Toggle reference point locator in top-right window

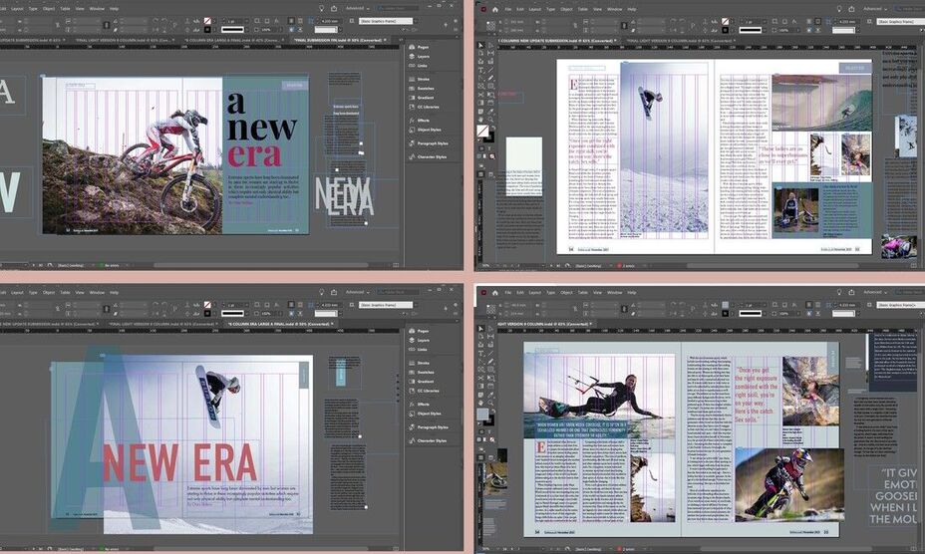(x=490, y=25)
